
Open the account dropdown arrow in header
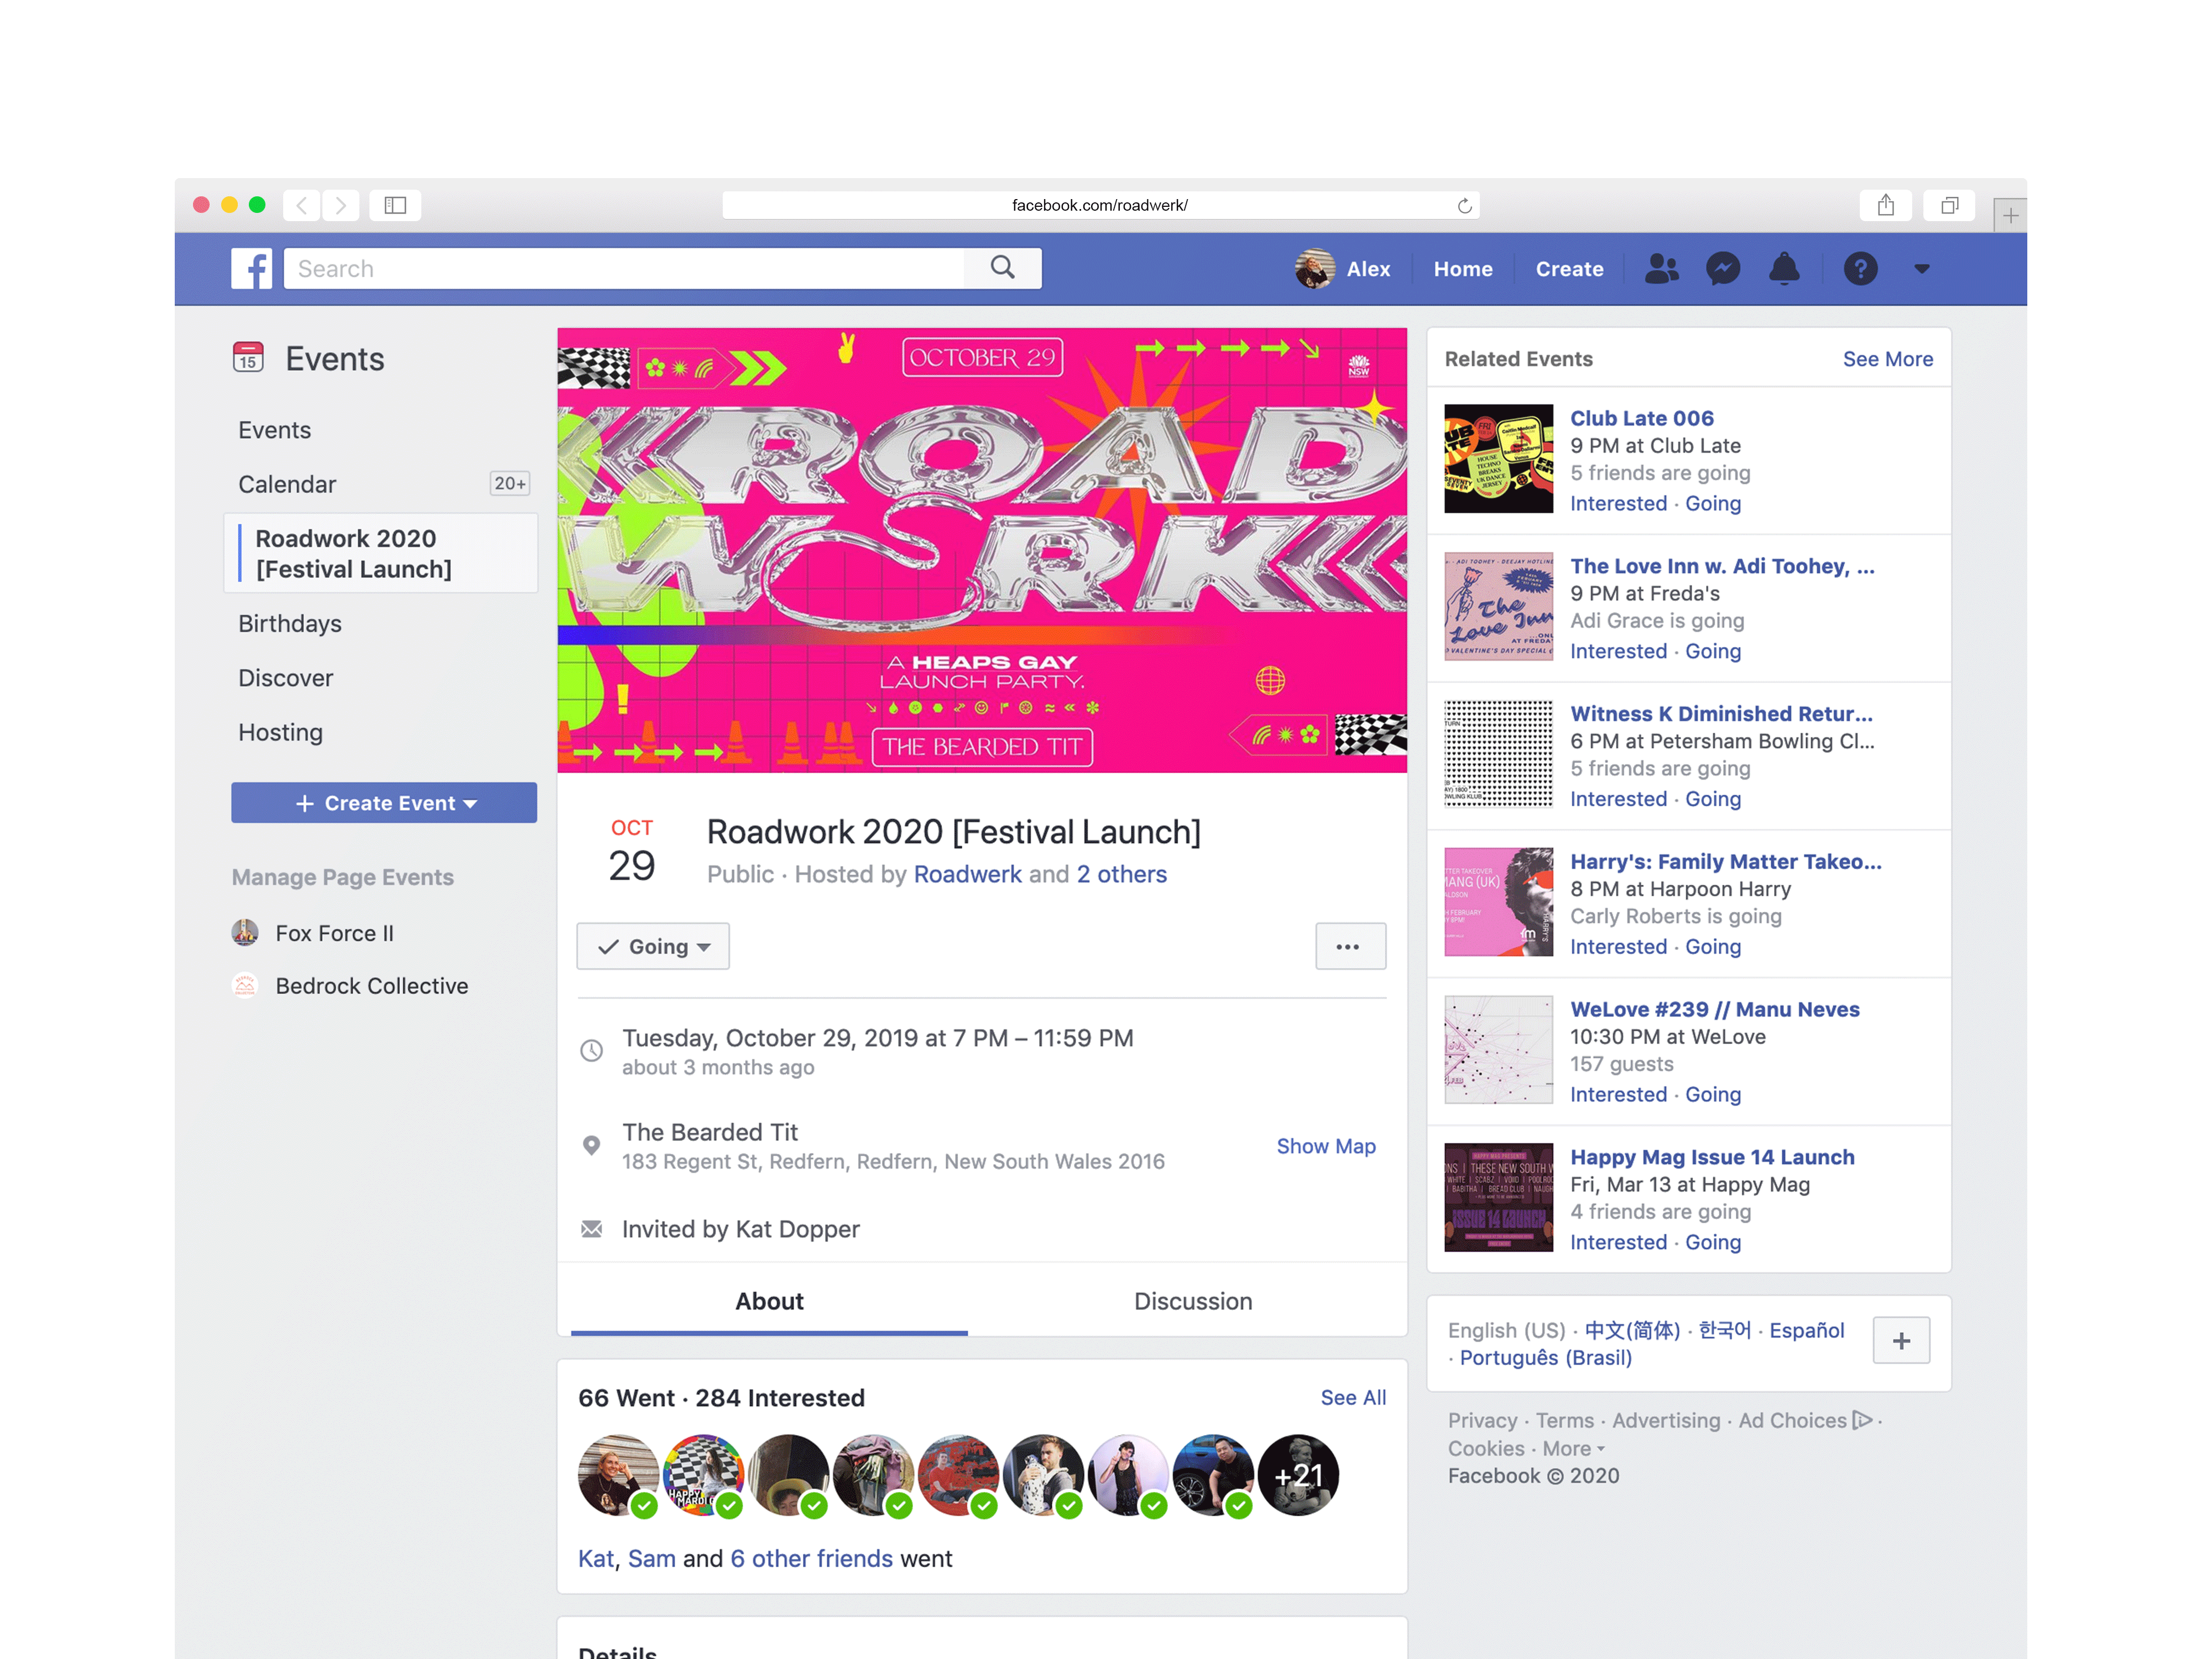[1921, 268]
